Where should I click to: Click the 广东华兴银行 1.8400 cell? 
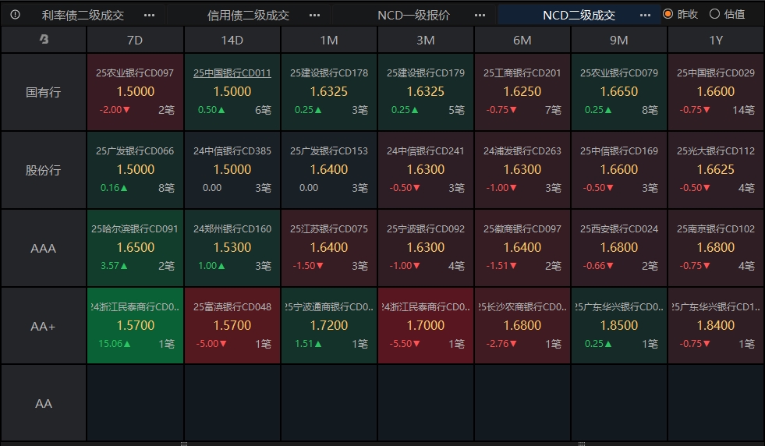point(716,325)
